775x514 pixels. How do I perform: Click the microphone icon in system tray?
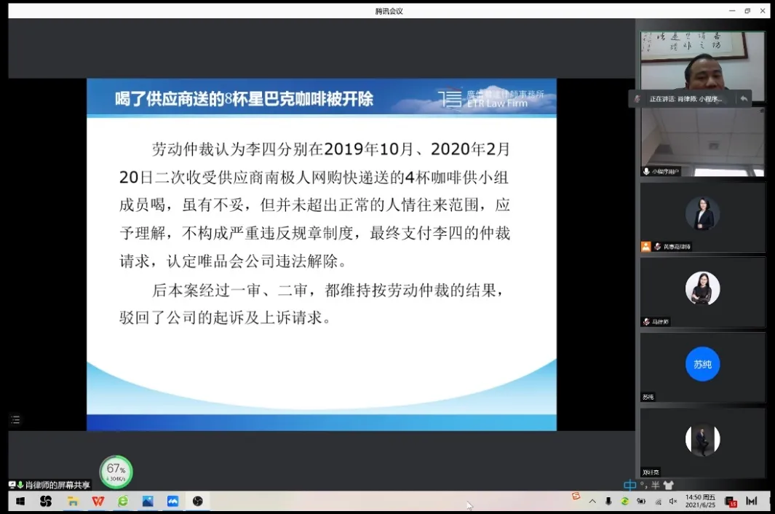pyautogui.click(x=608, y=502)
